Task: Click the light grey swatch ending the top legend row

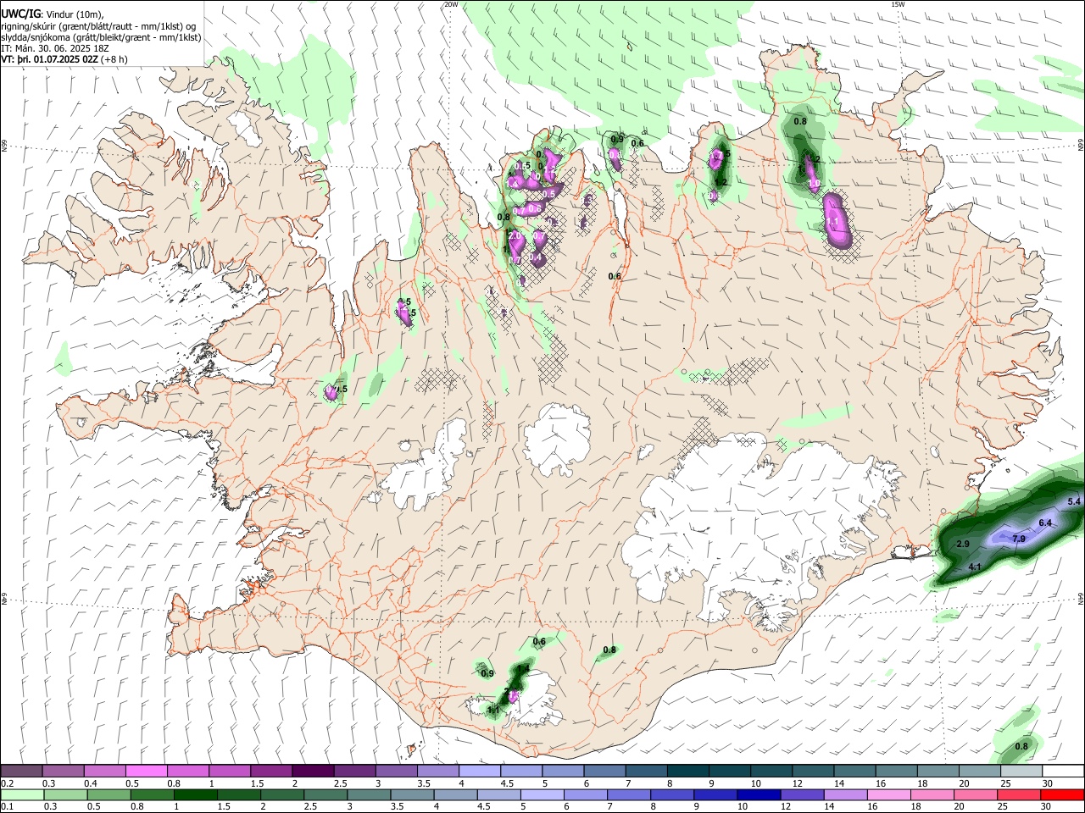Action: click(x=1021, y=772)
